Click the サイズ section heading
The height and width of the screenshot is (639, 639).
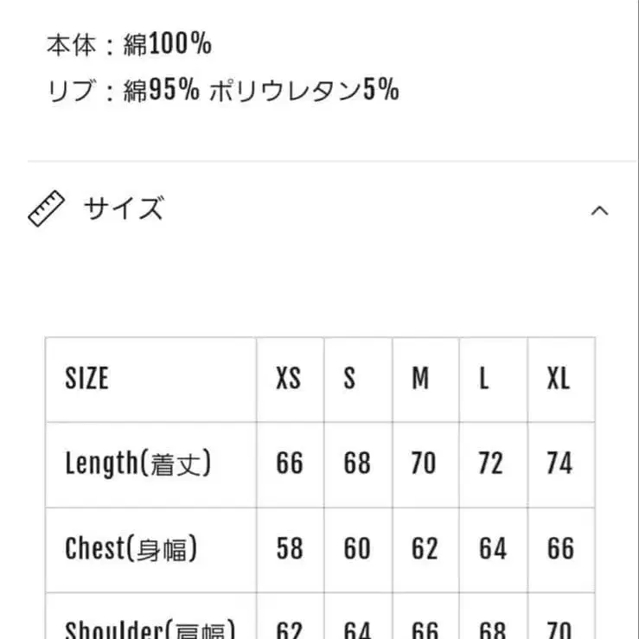(x=123, y=209)
